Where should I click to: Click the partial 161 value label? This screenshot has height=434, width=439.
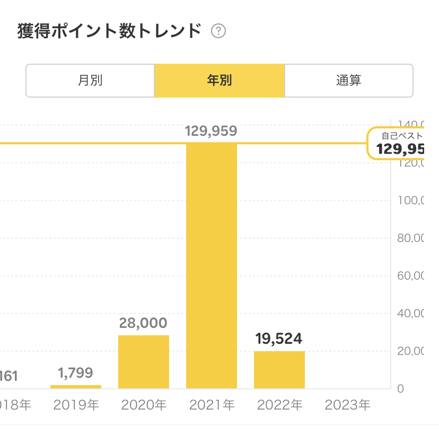(9, 377)
